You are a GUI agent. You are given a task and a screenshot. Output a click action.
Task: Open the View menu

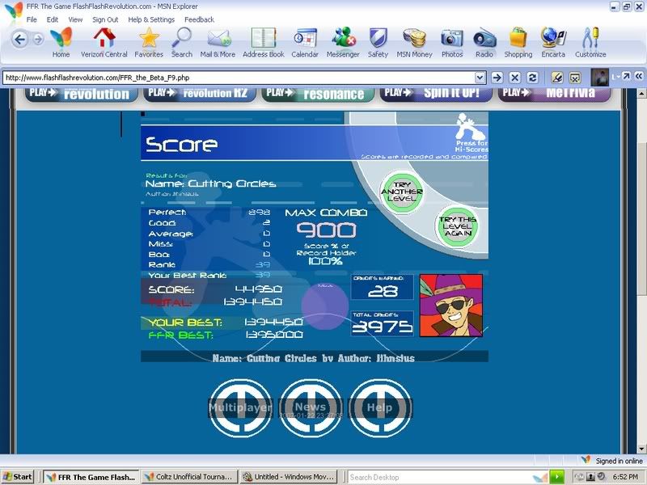(x=75, y=19)
